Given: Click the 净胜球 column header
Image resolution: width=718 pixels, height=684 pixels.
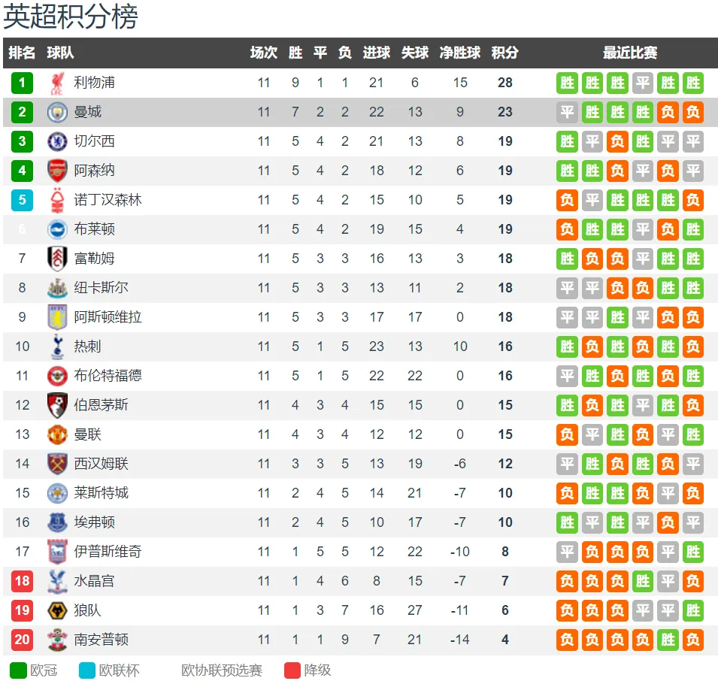Looking at the screenshot, I should pyautogui.click(x=459, y=53).
